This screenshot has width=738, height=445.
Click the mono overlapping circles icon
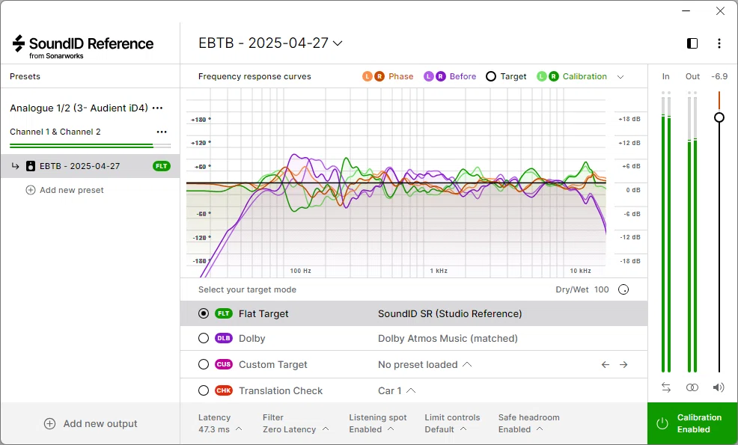tap(692, 387)
